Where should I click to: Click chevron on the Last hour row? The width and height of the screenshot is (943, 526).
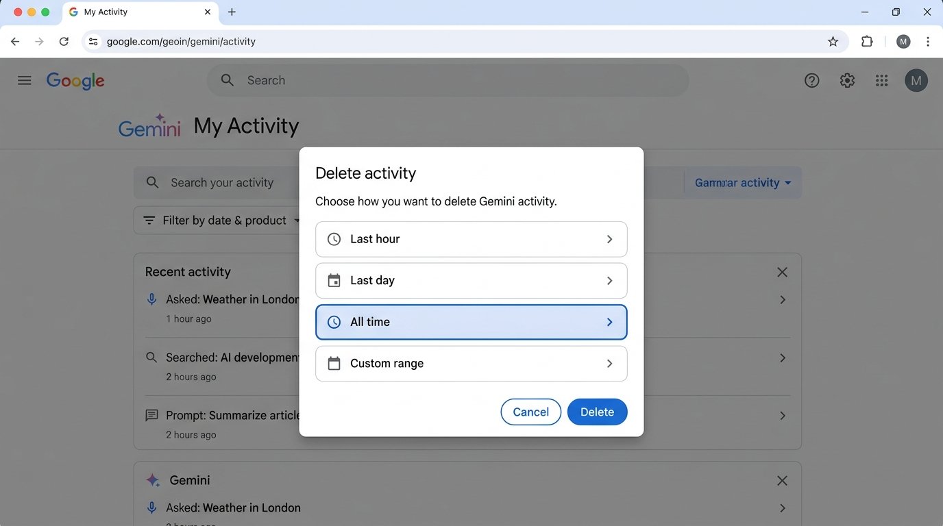pos(609,239)
